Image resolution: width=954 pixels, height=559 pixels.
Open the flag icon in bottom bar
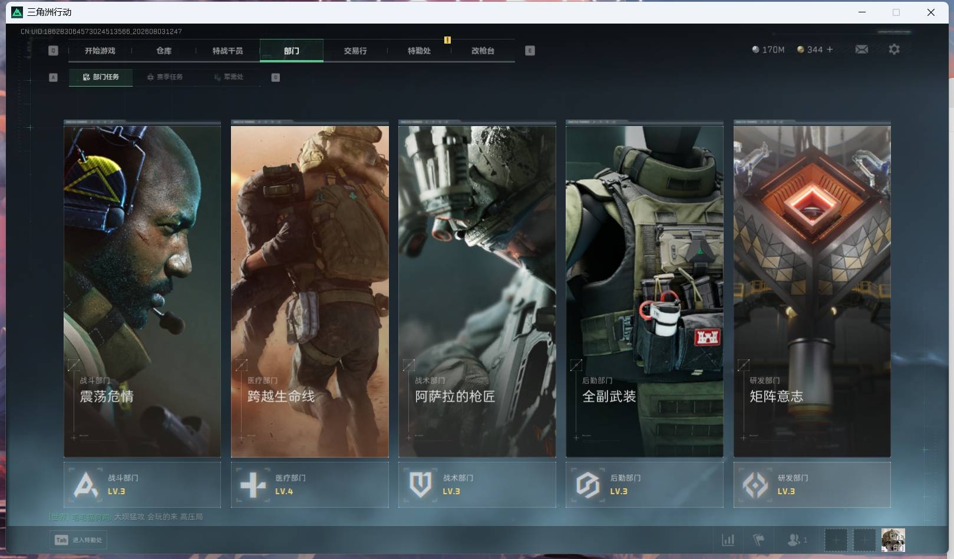[759, 540]
